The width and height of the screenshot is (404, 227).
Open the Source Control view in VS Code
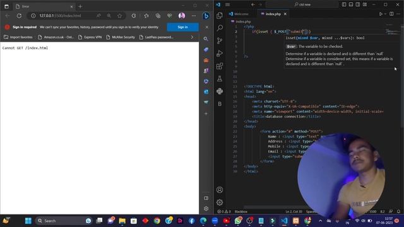coord(220,40)
